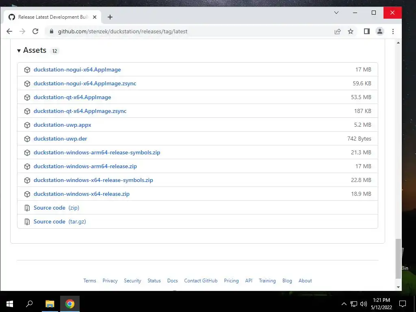Click the address bar URL
This screenshot has height=312, width=416.
[x=123, y=31]
